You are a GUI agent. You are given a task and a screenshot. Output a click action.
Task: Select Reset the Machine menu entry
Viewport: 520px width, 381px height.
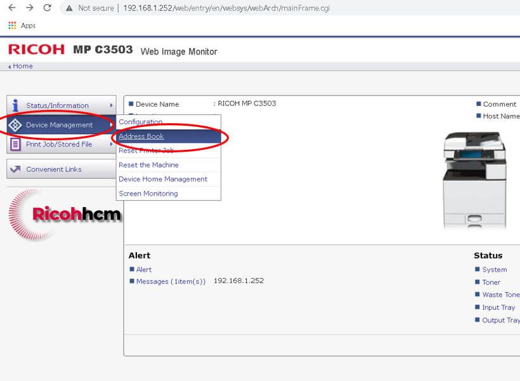click(x=148, y=164)
